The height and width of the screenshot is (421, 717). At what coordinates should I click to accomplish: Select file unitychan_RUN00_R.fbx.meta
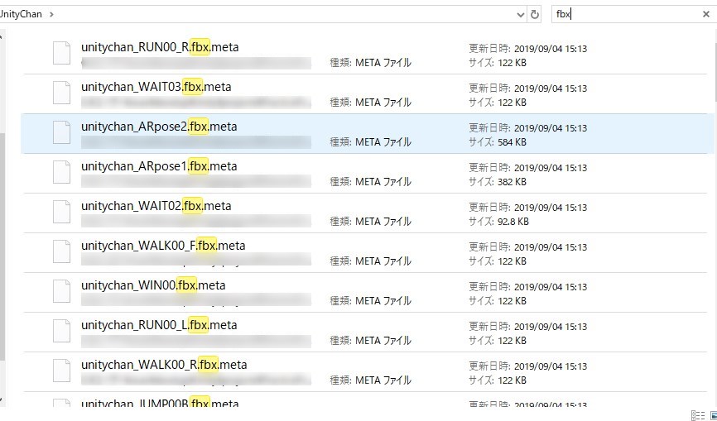(x=160, y=47)
